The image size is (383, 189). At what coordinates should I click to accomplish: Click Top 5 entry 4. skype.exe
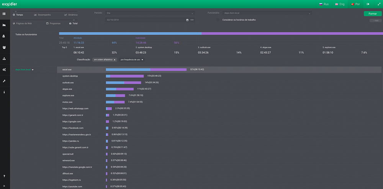265,47
